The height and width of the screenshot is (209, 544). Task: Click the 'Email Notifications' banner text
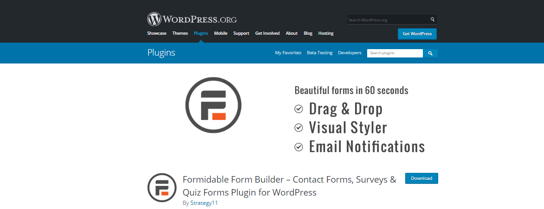tap(367, 147)
